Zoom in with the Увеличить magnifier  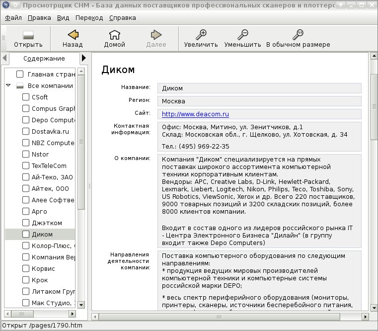point(201,35)
